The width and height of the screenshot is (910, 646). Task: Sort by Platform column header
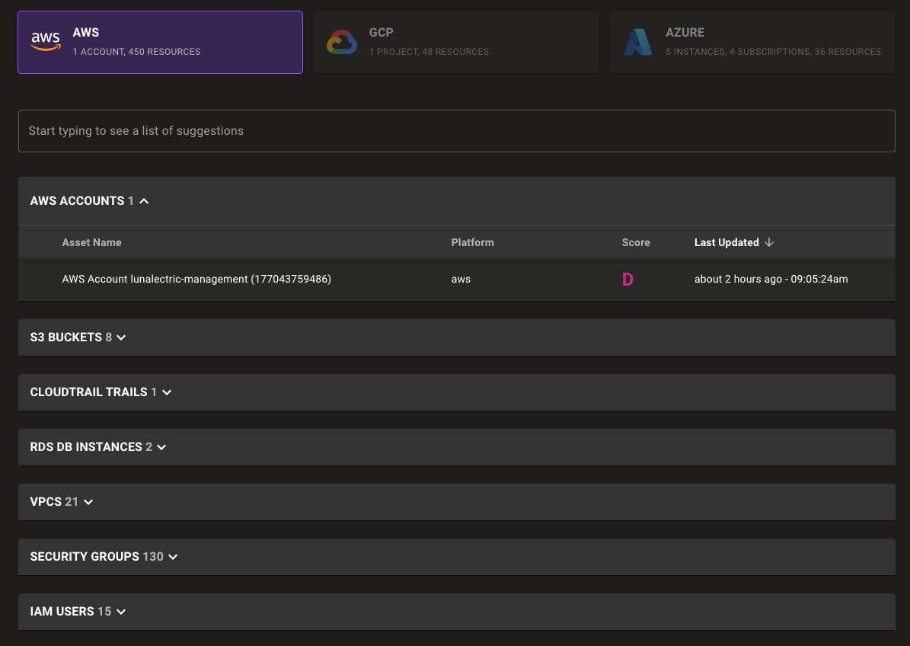click(x=472, y=242)
